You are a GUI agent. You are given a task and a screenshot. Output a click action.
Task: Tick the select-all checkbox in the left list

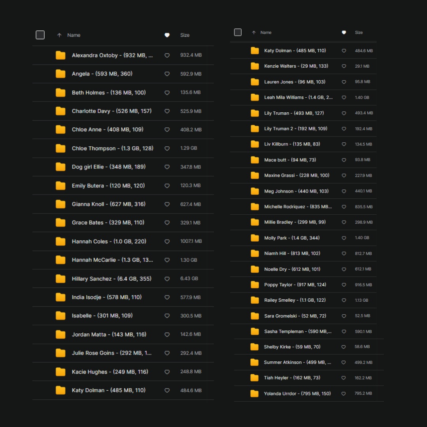(40, 35)
